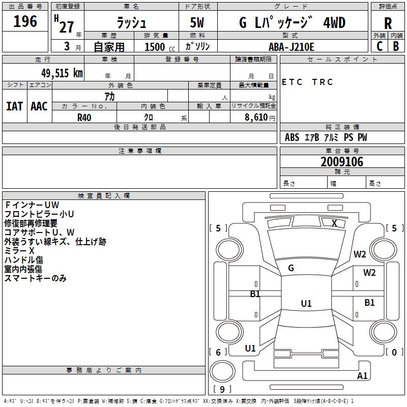
Task: Click the chassis number 2009106
Action: point(342,162)
